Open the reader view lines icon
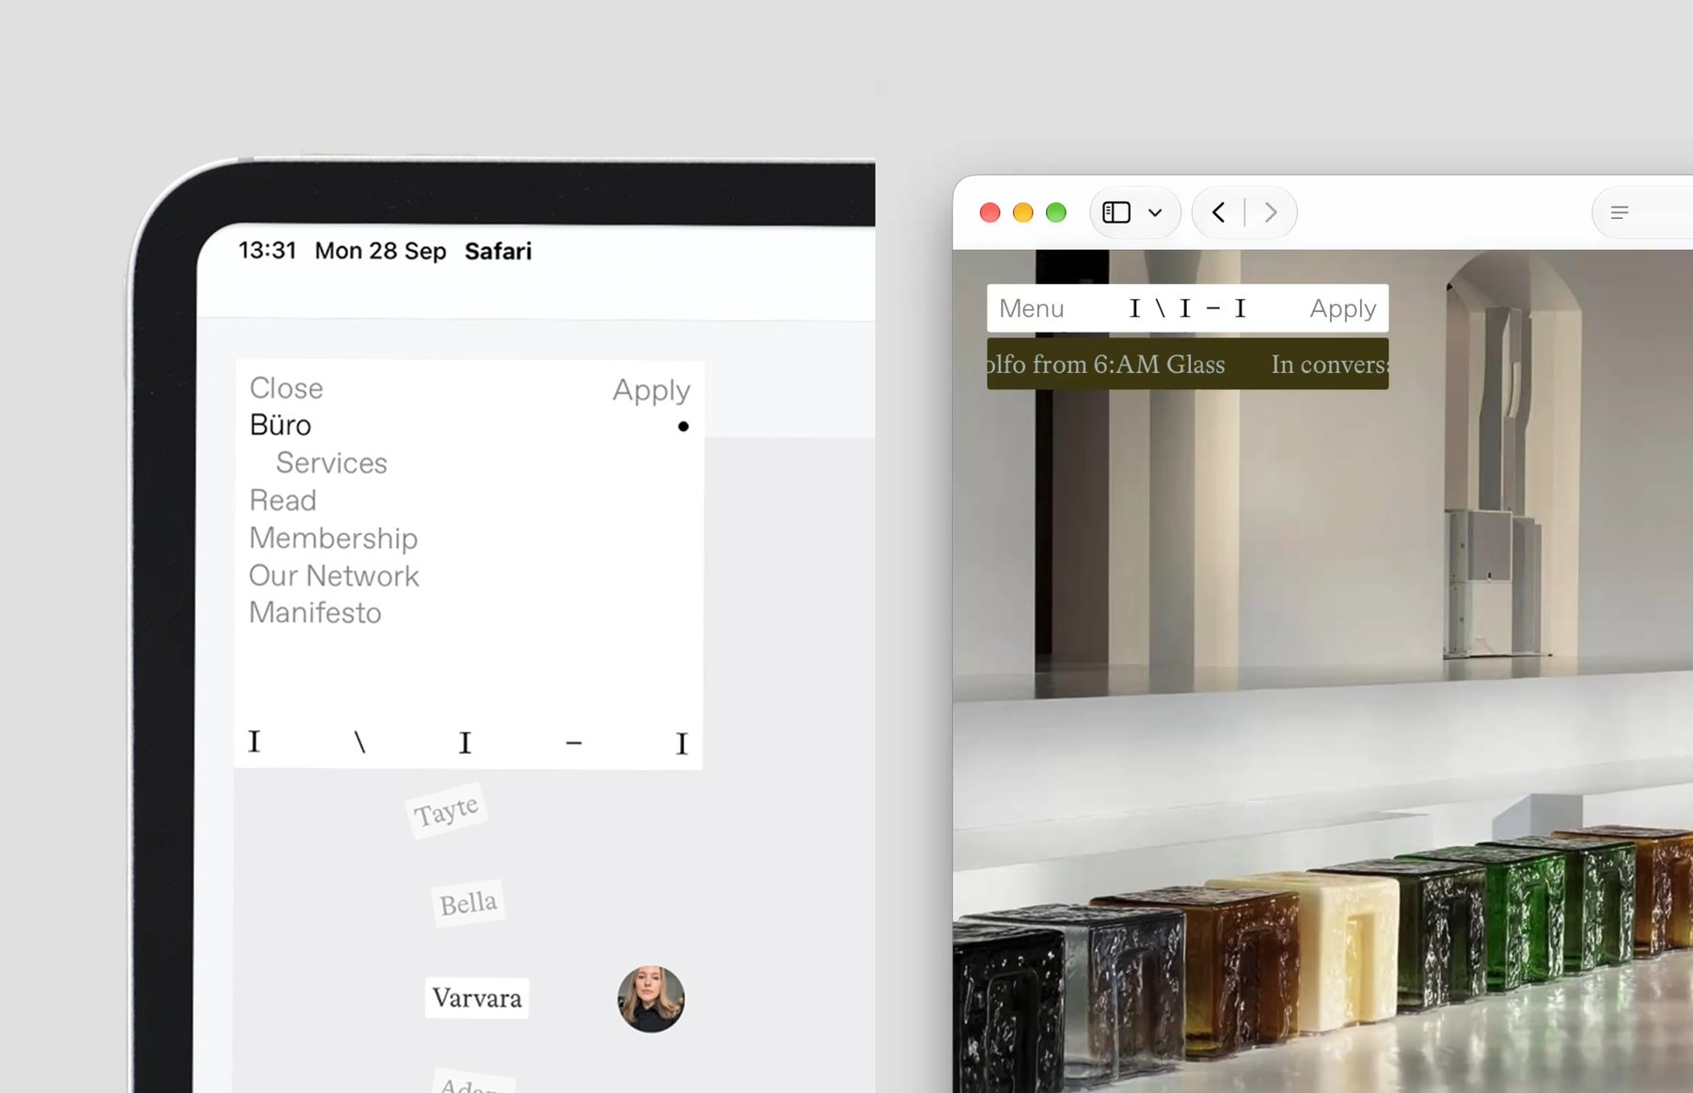 click(x=1620, y=213)
